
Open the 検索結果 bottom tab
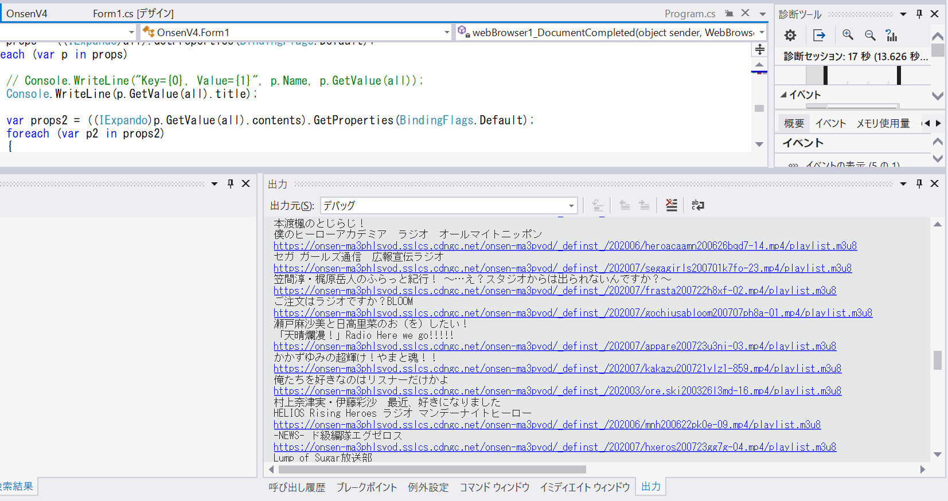tap(17, 487)
